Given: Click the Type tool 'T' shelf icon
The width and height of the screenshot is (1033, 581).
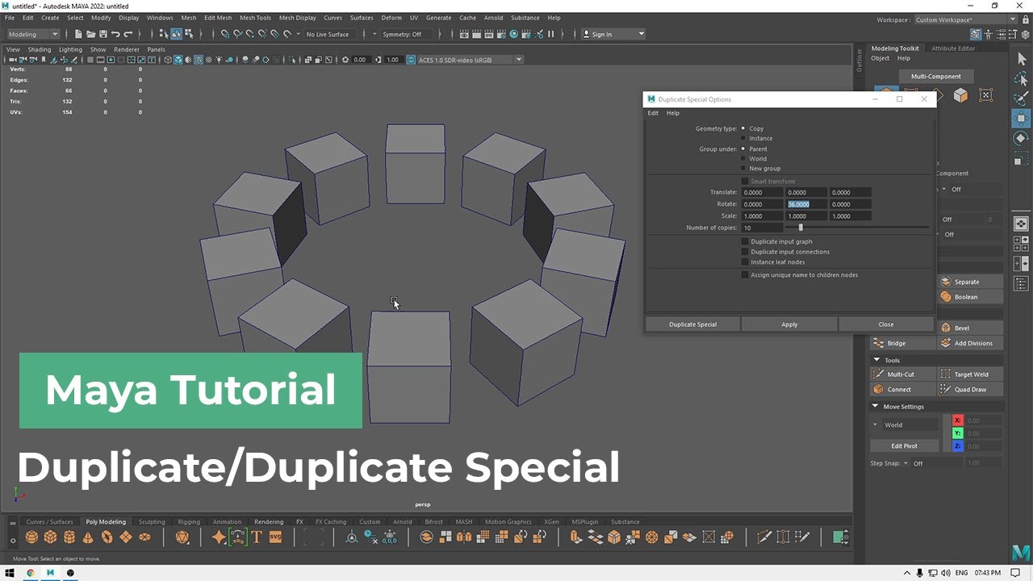Looking at the screenshot, I should point(257,537).
